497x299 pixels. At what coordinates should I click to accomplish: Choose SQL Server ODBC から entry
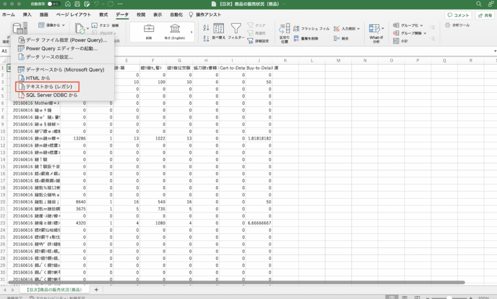pyautogui.click(x=62, y=95)
